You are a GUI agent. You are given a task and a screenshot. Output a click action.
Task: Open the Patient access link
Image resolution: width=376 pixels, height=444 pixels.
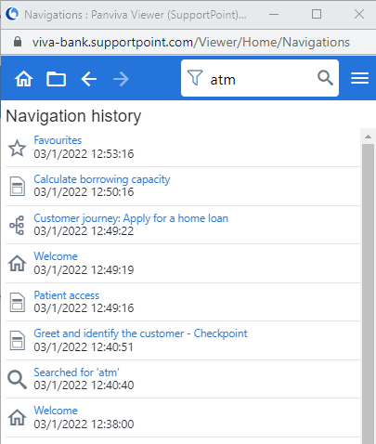[67, 295]
